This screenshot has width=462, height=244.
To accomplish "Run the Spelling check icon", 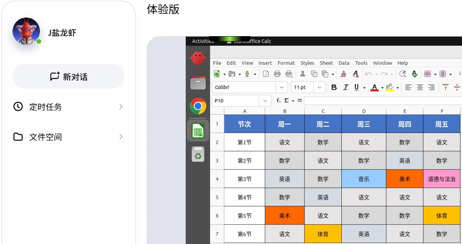I will pos(414,74).
